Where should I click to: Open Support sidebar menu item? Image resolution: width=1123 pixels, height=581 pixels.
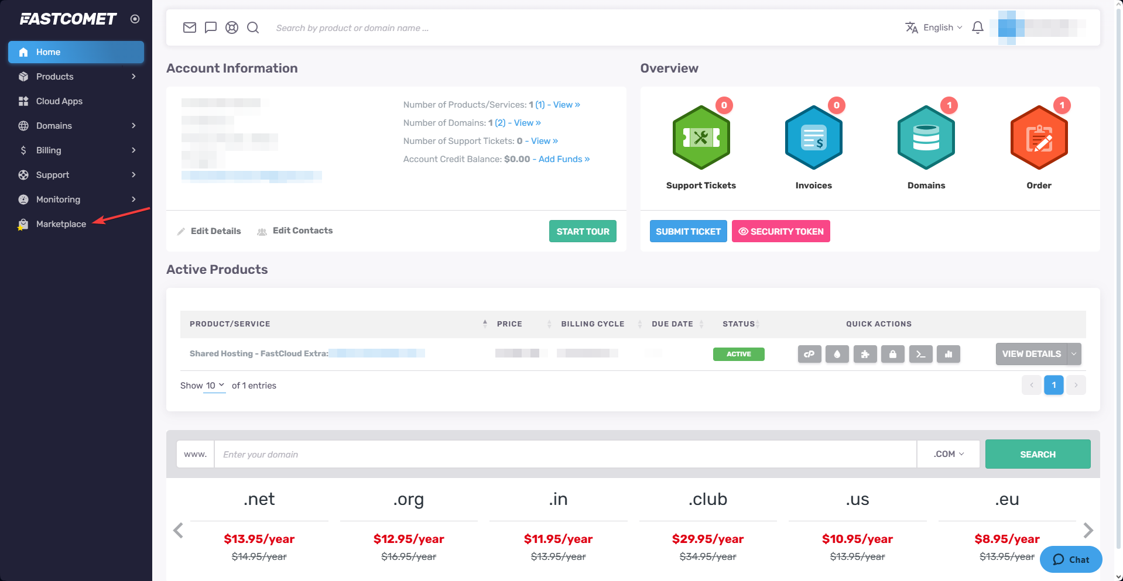(x=76, y=175)
